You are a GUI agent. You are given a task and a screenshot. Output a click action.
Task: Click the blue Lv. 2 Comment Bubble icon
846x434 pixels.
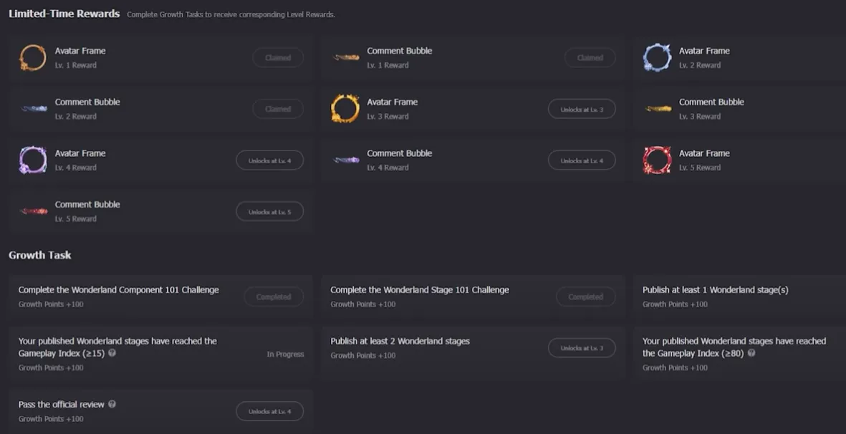(x=33, y=109)
